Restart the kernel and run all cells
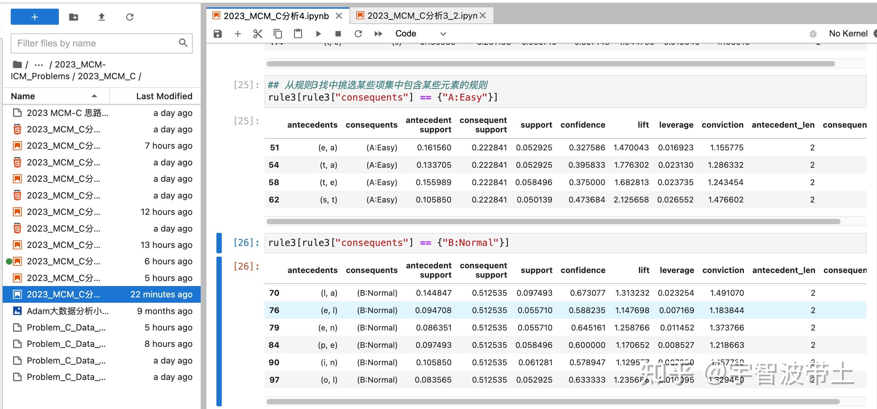The height and width of the screenshot is (409, 877). (x=378, y=34)
